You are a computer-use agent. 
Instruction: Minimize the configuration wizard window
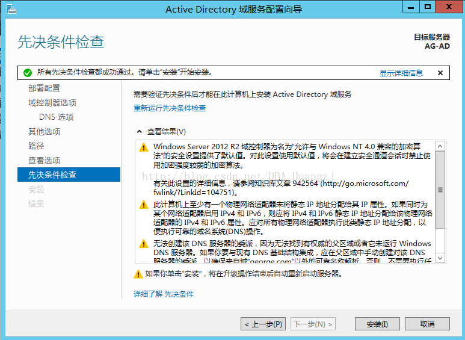click(411, 7)
